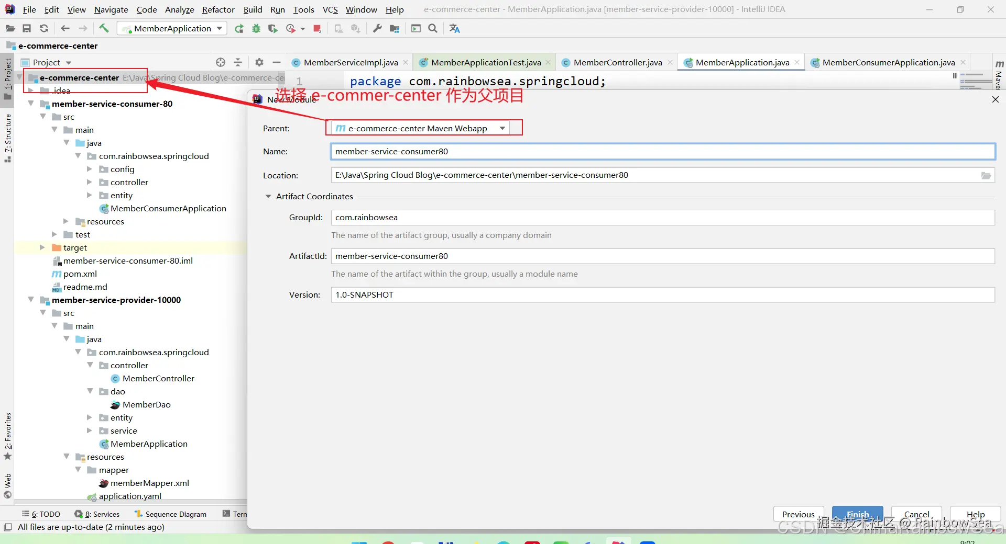This screenshot has width=1006, height=544.
Task: Click the Cancel button
Action: pyautogui.click(x=917, y=514)
